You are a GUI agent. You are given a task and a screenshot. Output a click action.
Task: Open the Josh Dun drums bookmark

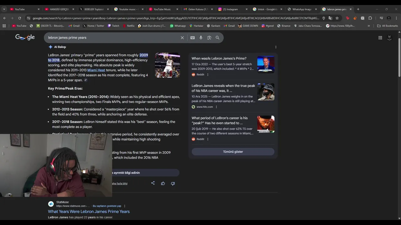tap(152, 26)
